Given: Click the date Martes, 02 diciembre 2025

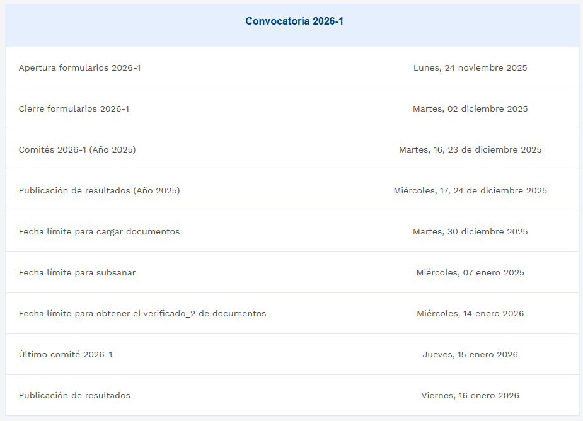Looking at the screenshot, I should coord(470,108).
